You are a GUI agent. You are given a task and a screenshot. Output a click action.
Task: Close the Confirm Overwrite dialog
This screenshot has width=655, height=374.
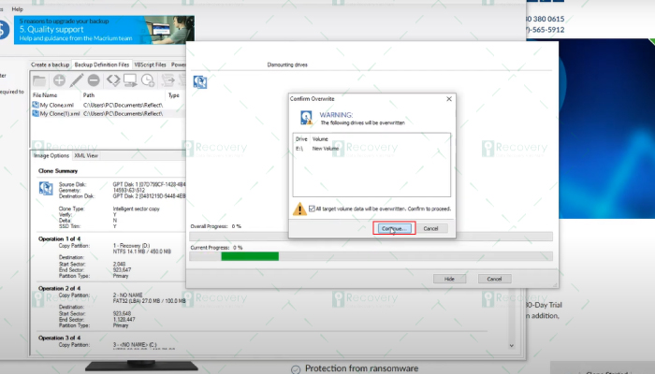[449, 99]
